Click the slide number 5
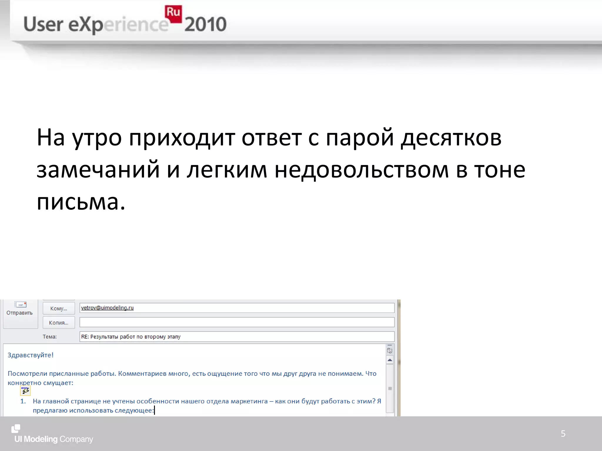The width and height of the screenshot is (602, 451). point(563,434)
